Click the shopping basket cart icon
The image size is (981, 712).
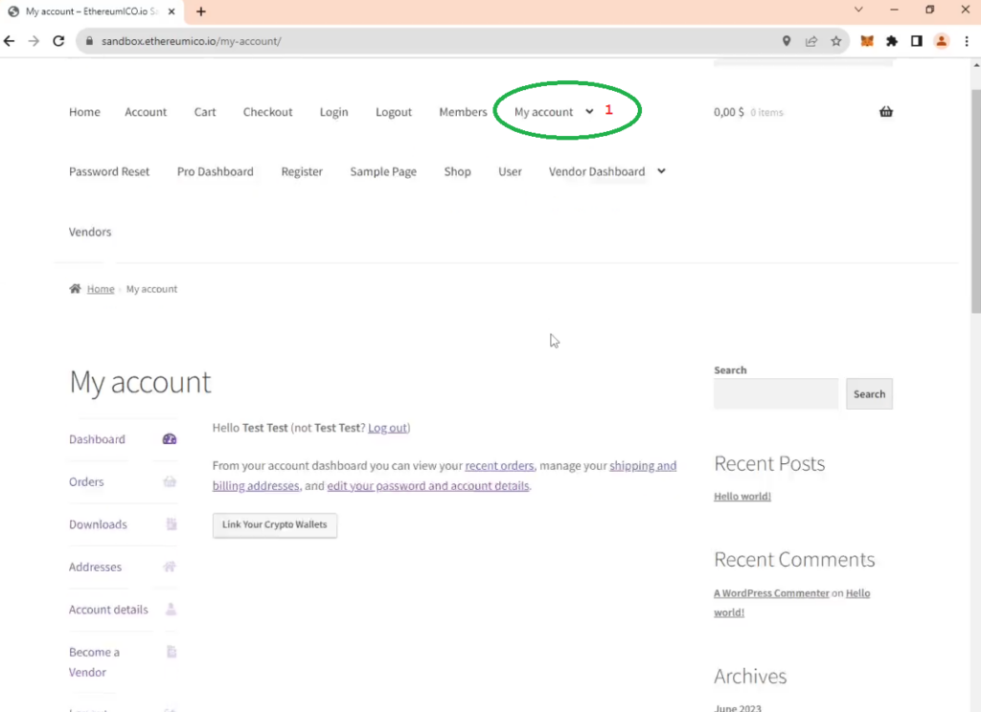(885, 112)
